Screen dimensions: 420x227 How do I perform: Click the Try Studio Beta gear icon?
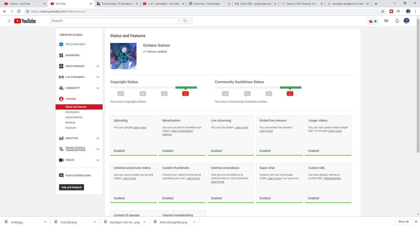[61, 44]
